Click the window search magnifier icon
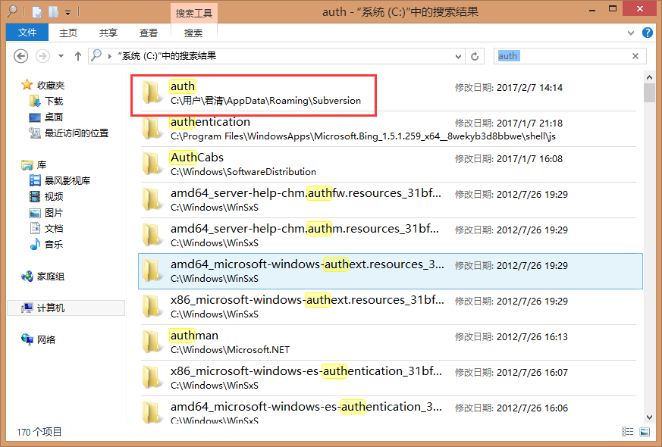Image resolution: width=662 pixels, height=447 pixels. pos(12,11)
